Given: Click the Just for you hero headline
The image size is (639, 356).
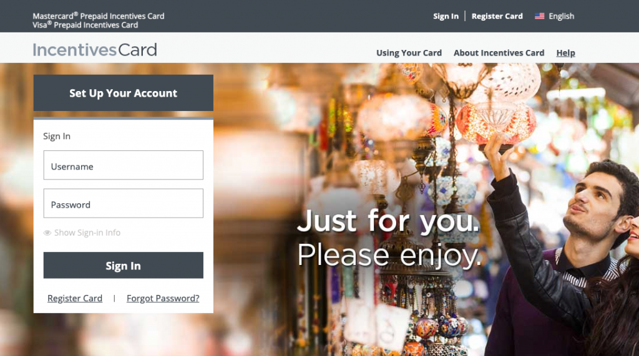Looking at the screenshot, I should point(388,221).
